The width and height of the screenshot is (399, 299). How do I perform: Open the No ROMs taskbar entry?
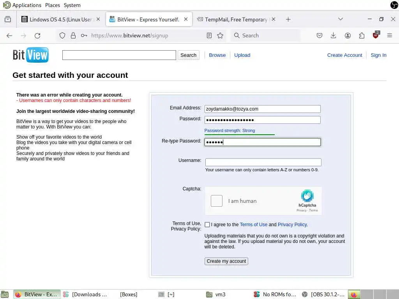click(275, 294)
